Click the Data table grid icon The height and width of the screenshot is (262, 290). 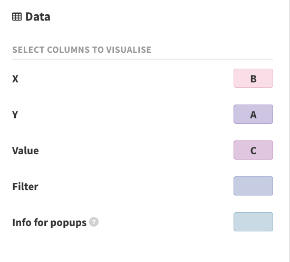click(x=17, y=17)
